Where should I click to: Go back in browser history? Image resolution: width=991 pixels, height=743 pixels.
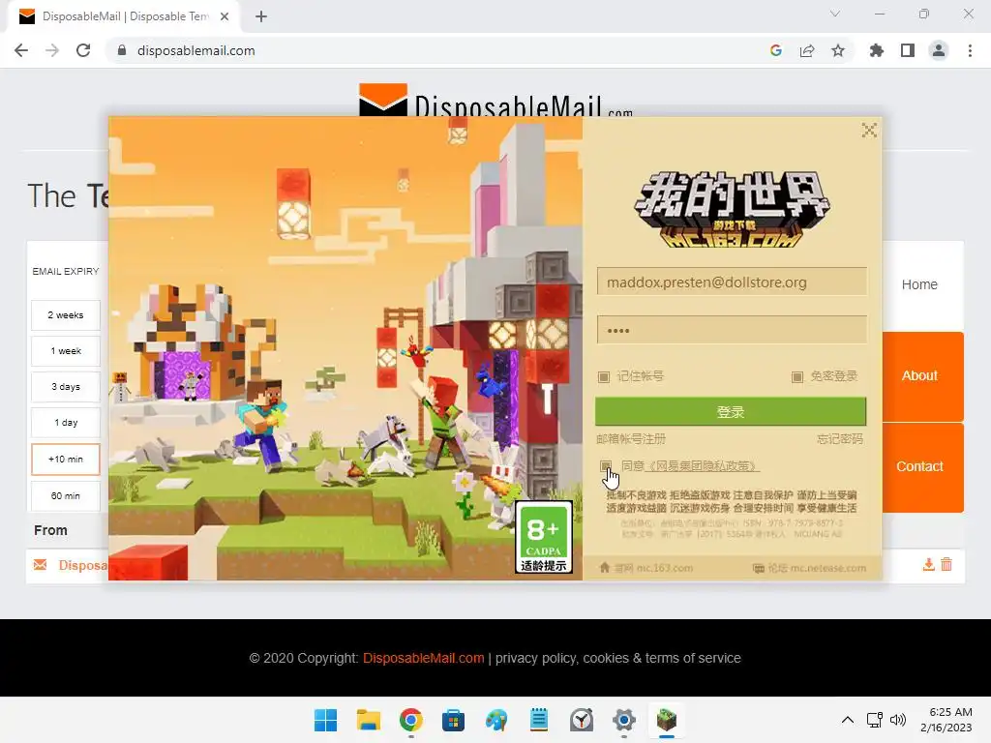pos(21,50)
